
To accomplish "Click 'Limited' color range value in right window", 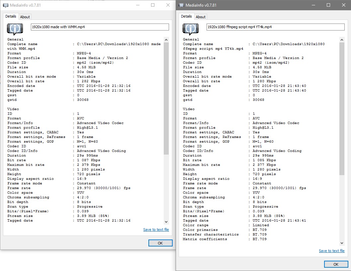I will coord(261,225).
